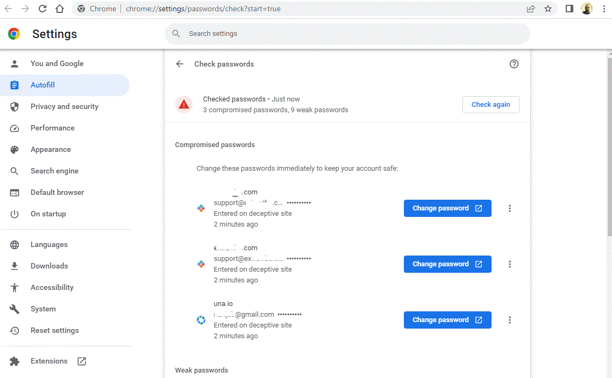Navigate to the Performance section
Image resolution: width=612 pixels, height=378 pixels.
point(52,128)
